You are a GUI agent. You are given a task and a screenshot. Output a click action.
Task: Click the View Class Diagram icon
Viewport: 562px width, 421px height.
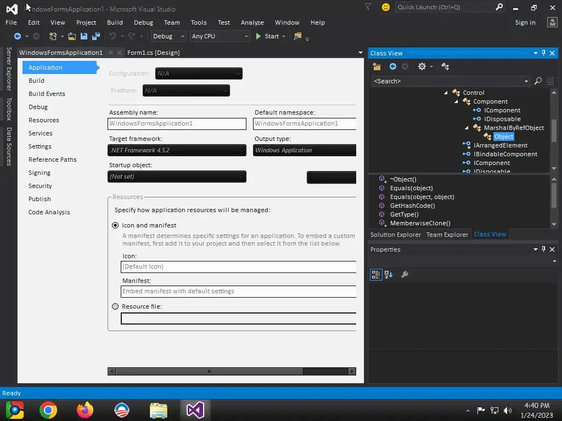pos(445,66)
